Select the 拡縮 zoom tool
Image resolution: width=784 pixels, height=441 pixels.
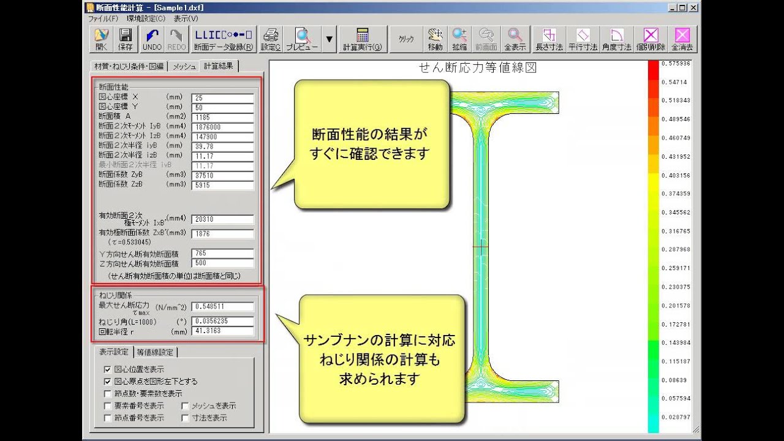point(459,39)
